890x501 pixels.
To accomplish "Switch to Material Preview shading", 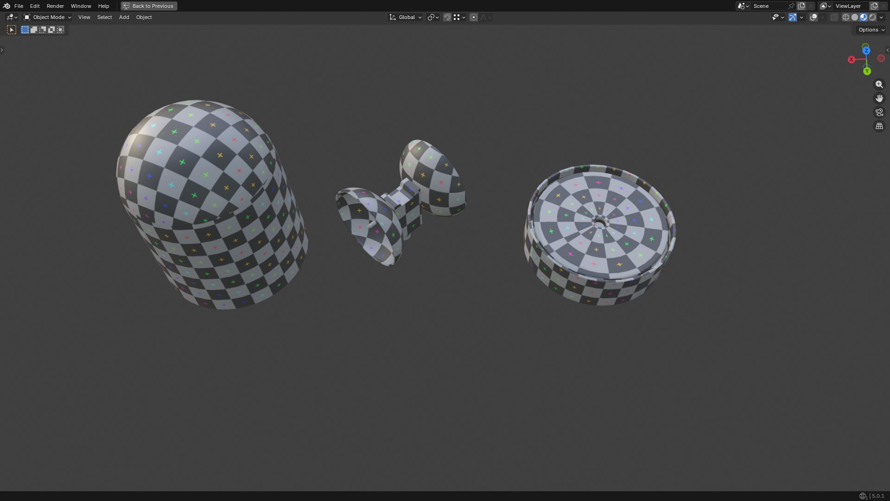I will tap(864, 17).
